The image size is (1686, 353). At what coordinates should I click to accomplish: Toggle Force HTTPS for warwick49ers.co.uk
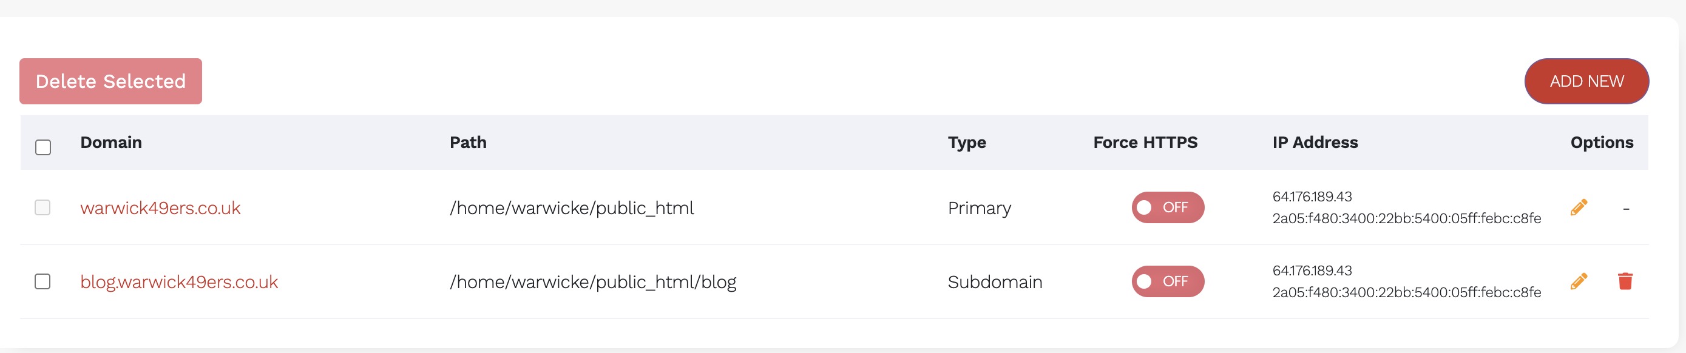[x=1167, y=207]
